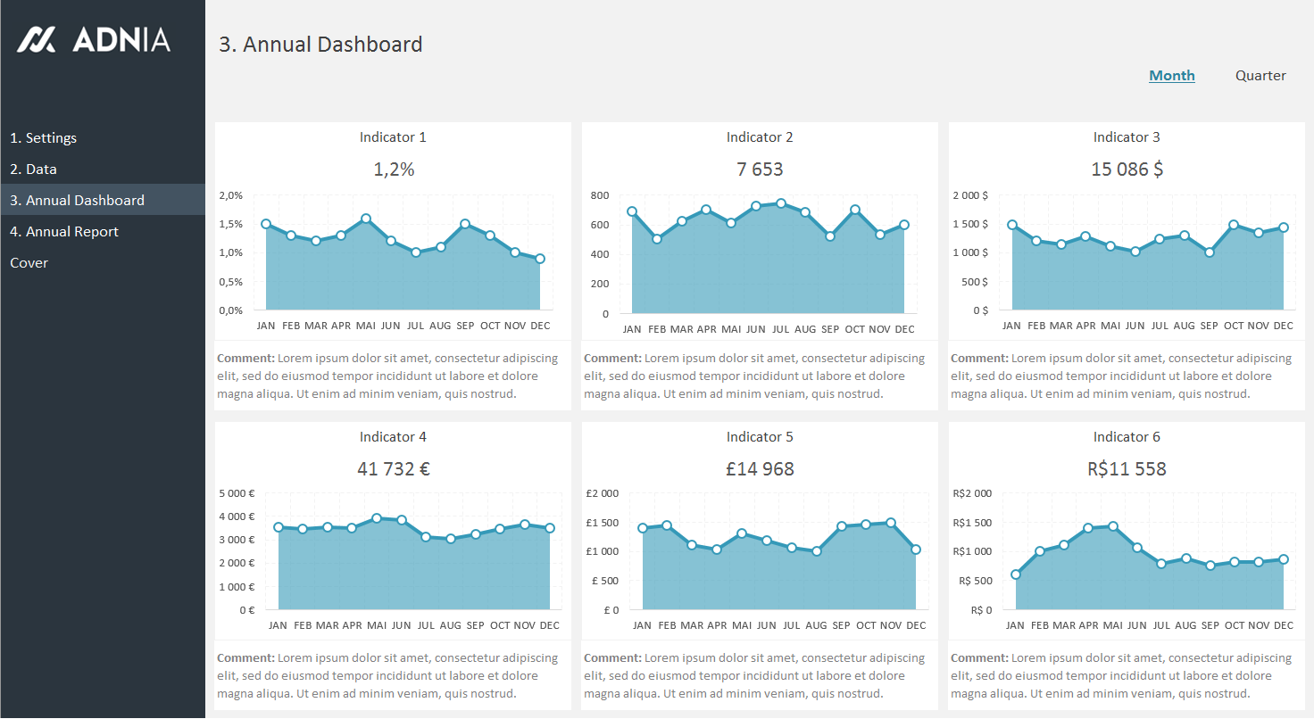Navigate to the Cover page
This screenshot has width=1314, height=719.
pyautogui.click(x=29, y=263)
